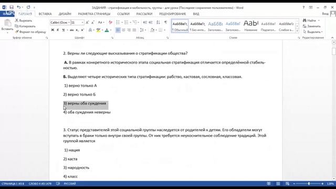Align text right
The width and height of the screenshot is (336, 189).
coord(129,30)
